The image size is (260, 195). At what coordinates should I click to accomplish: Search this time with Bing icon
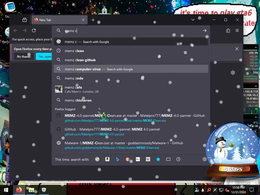[x=118, y=159]
